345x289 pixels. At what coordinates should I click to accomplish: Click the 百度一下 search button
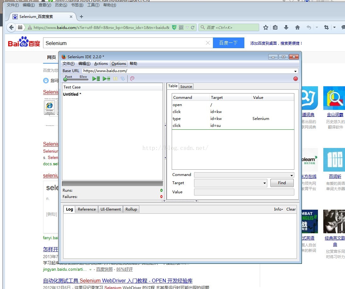click(228, 43)
